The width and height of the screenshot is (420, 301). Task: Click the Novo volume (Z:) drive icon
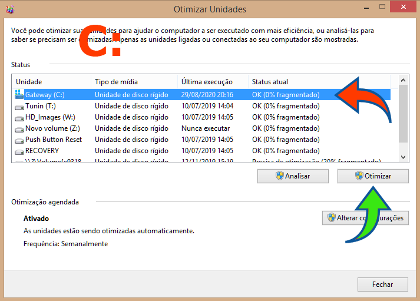19,128
